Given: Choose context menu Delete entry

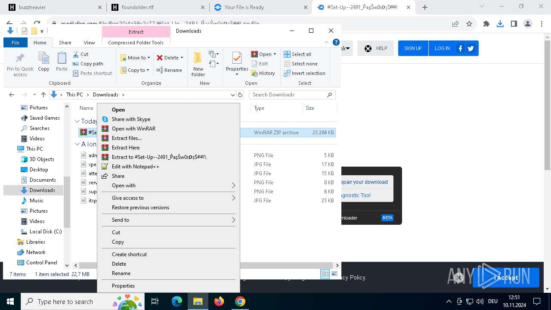Looking at the screenshot, I should click(x=168, y=264).
